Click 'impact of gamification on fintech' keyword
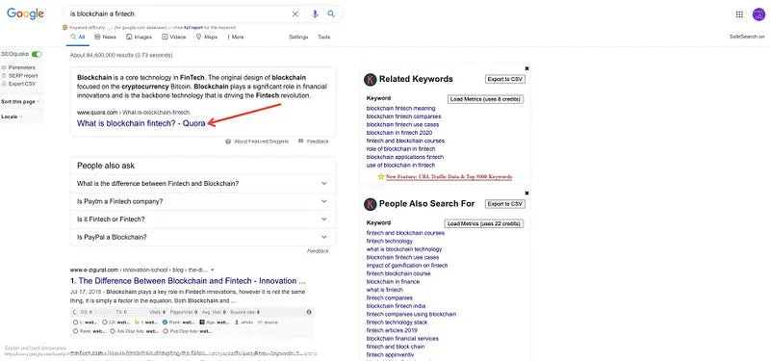 click(x=407, y=266)
